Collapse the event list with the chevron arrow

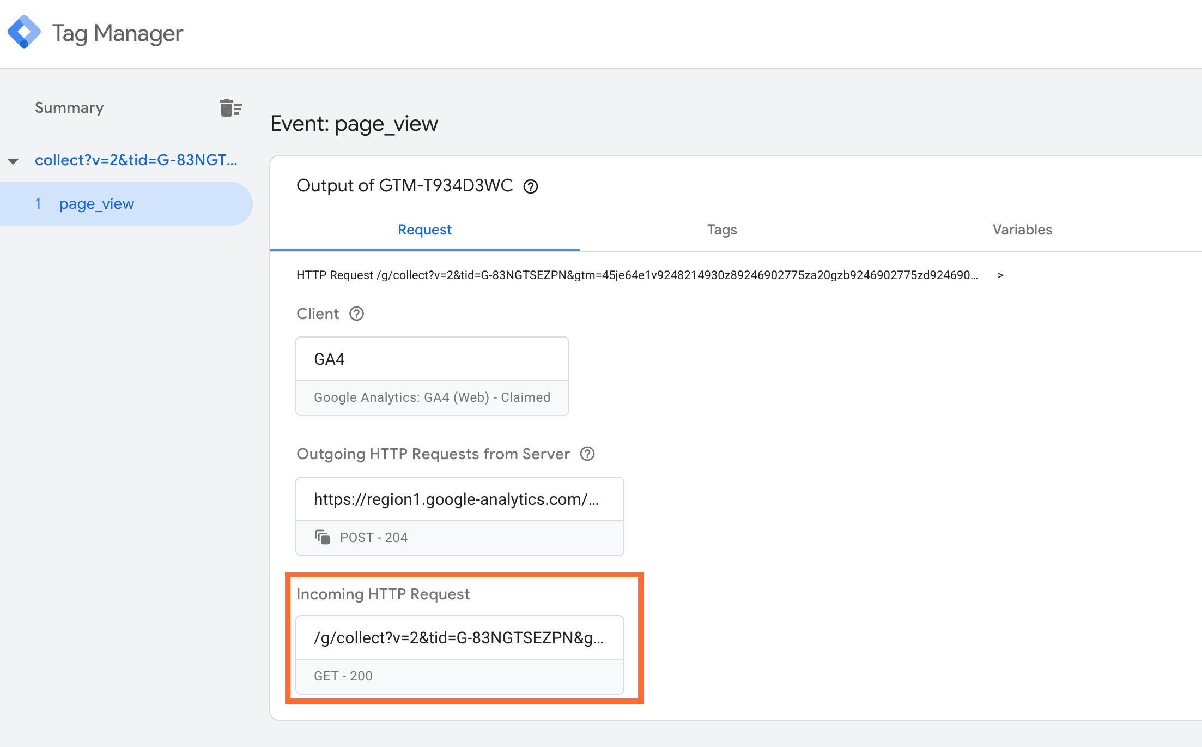click(x=13, y=160)
